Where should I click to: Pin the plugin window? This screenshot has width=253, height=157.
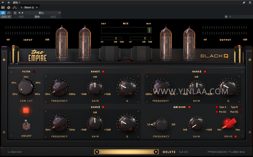tap(244, 3)
